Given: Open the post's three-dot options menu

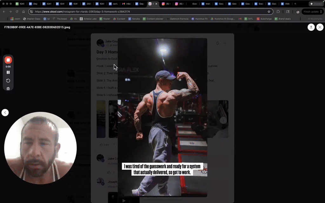Looking at the screenshot, I should [225, 43].
